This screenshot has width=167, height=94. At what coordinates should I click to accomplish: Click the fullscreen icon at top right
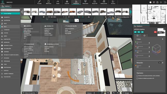click(x=161, y=2)
